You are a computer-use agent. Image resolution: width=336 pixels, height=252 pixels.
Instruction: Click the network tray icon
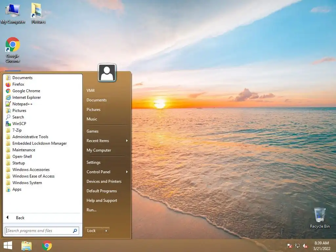[x=297, y=246]
